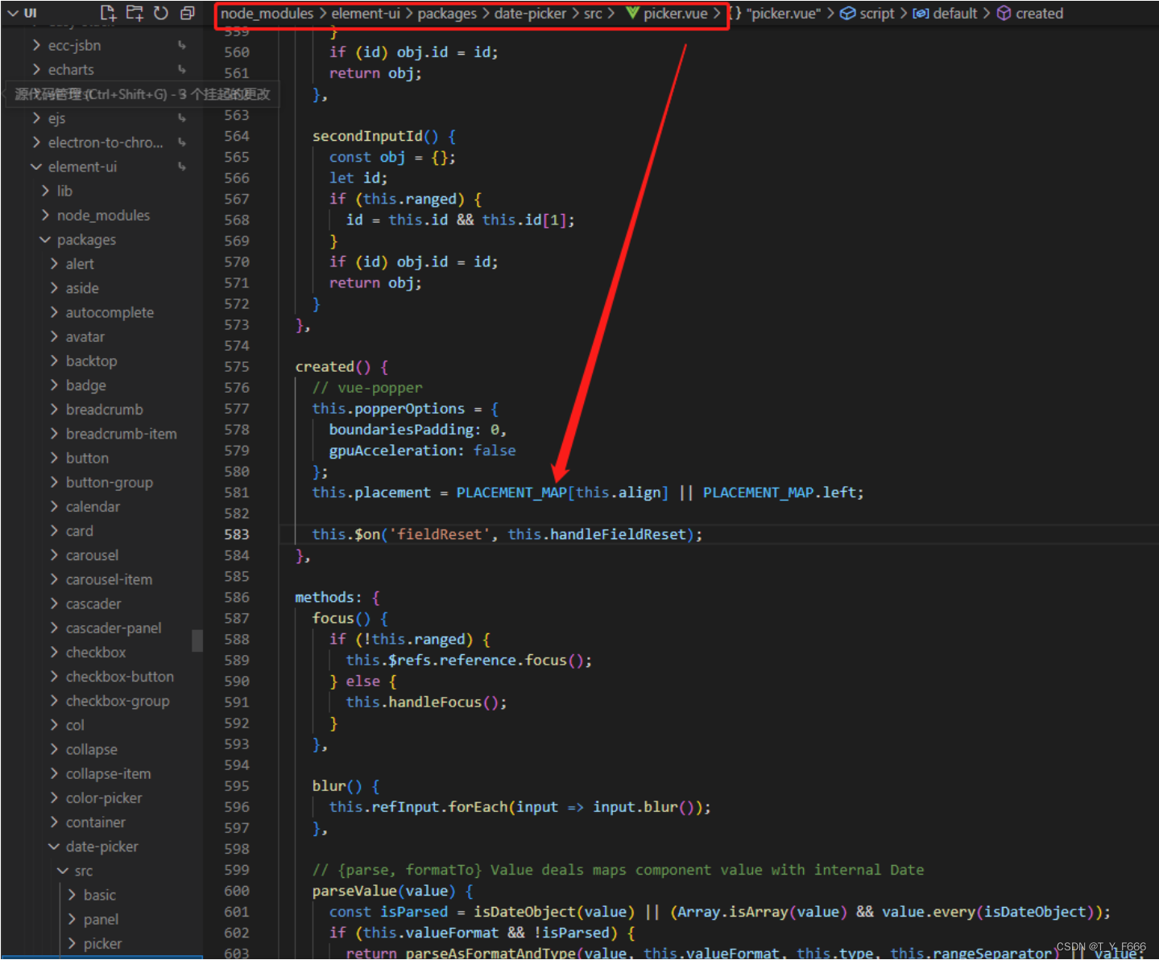This screenshot has height=960, width=1159.
Task: Open the card package folder
Action: (x=80, y=531)
